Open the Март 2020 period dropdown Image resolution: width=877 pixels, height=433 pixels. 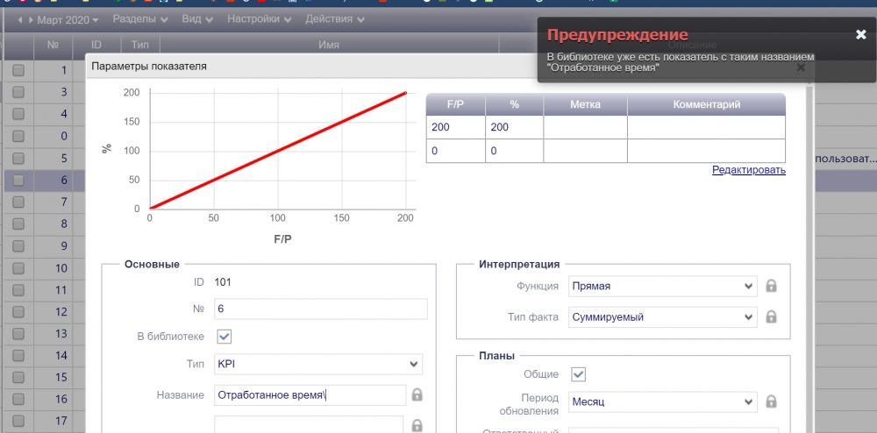[x=68, y=20]
